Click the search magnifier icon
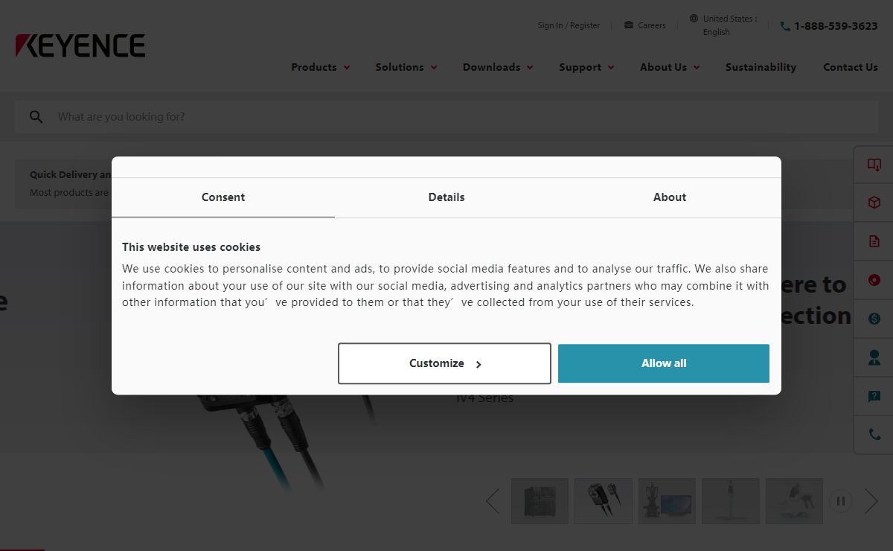 pyautogui.click(x=36, y=117)
